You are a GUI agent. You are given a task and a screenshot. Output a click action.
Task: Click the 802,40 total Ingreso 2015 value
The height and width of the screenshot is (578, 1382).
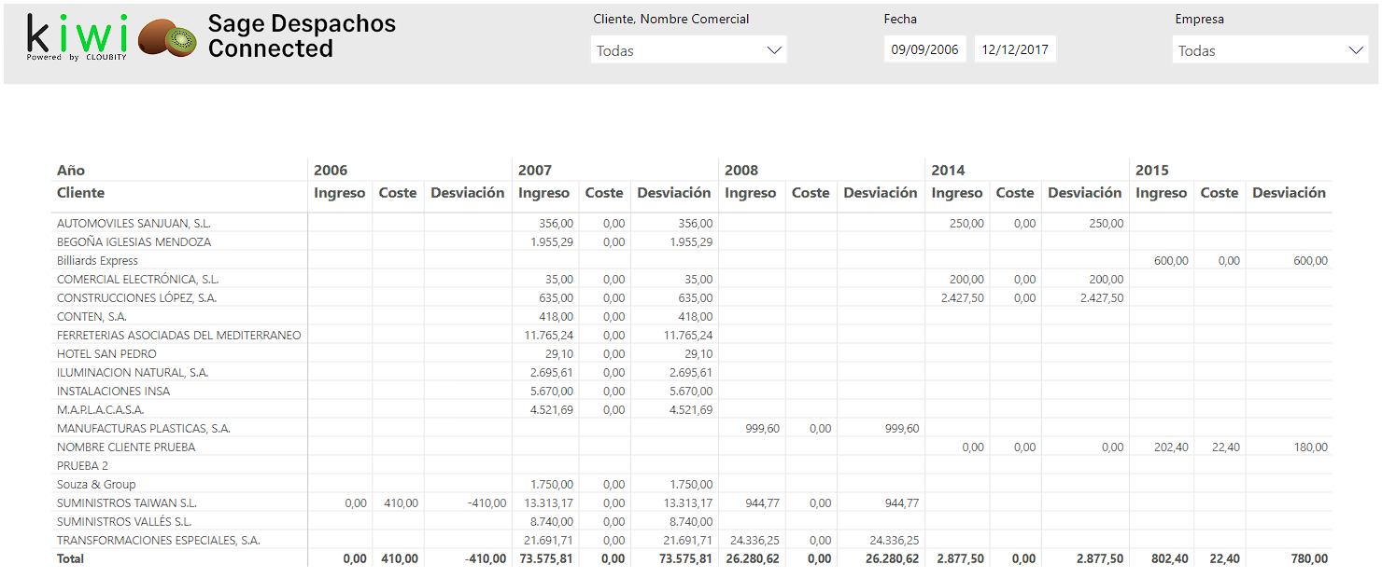(x=1169, y=559)
